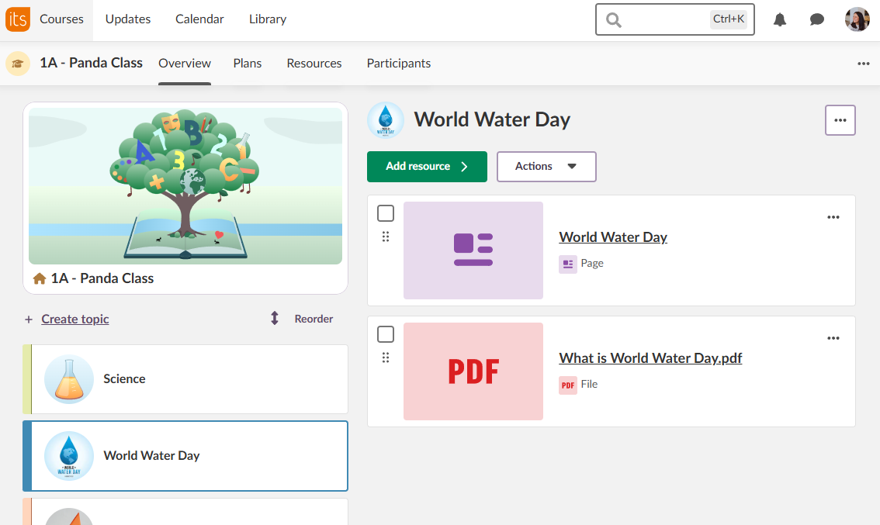Select the Science topic
This screenshot has height=525, width=880.
185,379
